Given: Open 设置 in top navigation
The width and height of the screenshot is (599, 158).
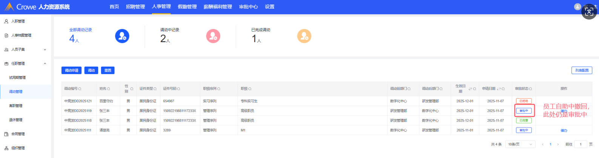Looking at the screenshot, I should pos(270,7).
